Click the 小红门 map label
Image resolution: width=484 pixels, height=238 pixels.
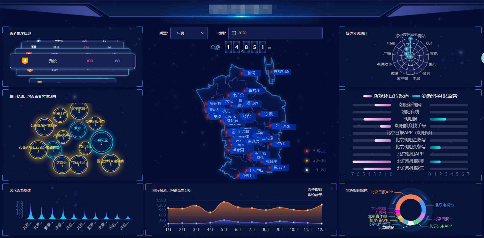coord(248,175)
